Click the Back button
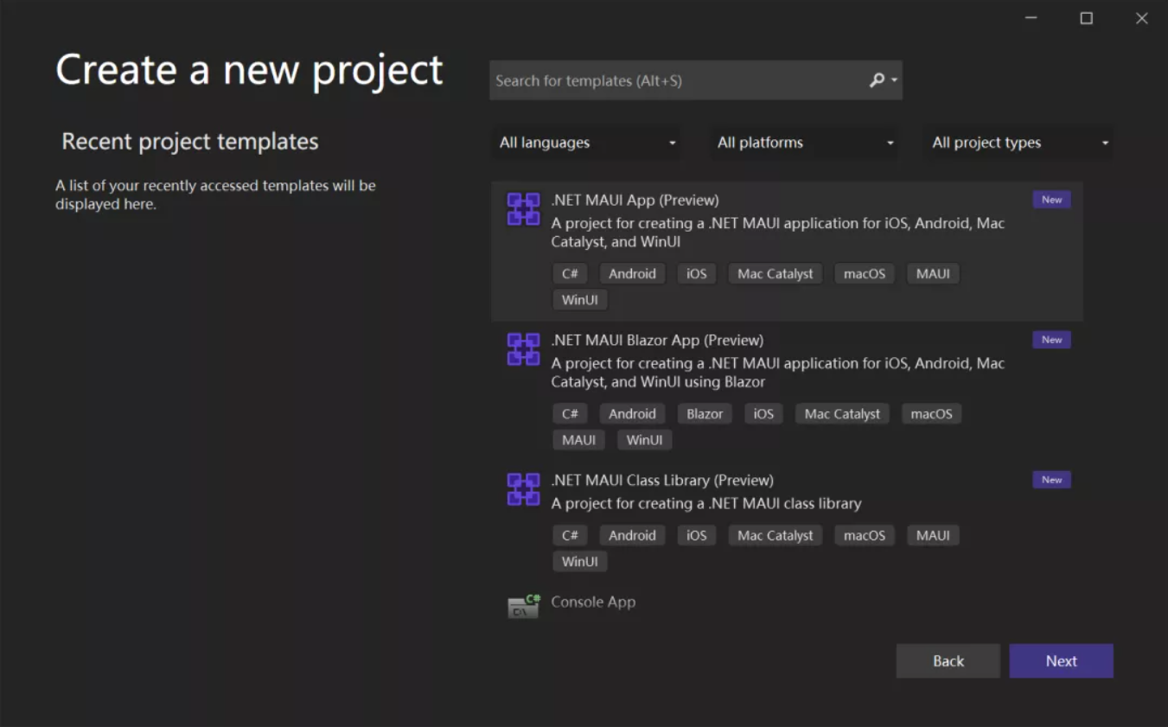 (x=948, y=661)
